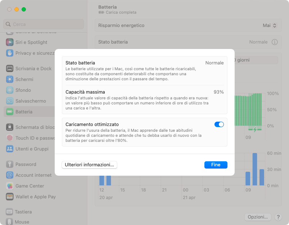Viewport: 289px width, 225px height.
Task: Click the Caricamento ottimizzato heading
Action: [x=92, y=125]
